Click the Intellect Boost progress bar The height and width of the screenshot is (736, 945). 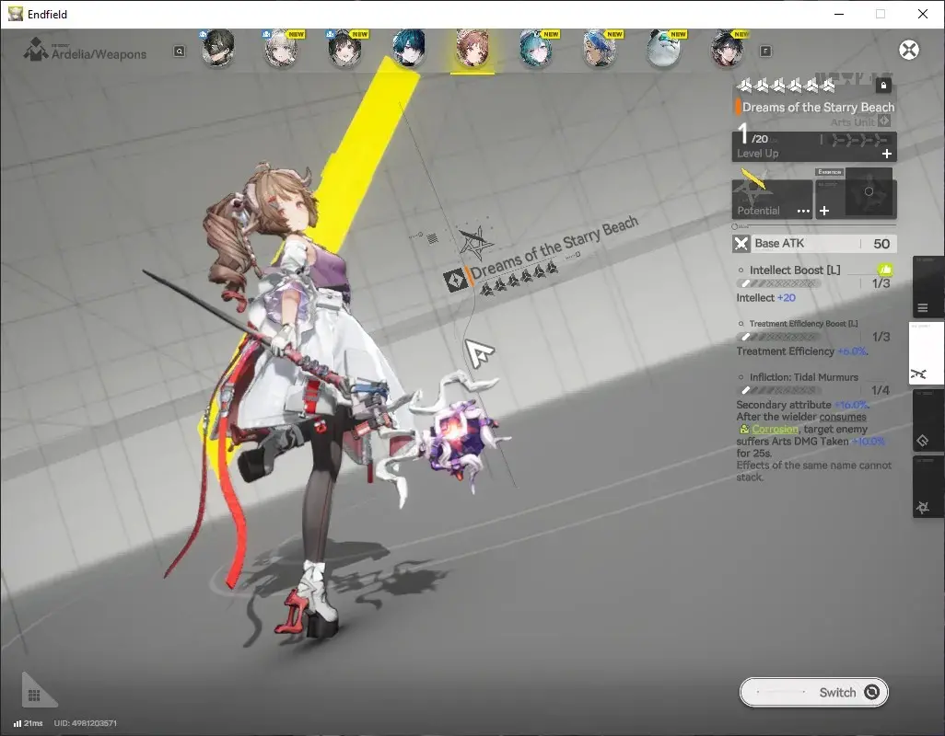(778, 283)
